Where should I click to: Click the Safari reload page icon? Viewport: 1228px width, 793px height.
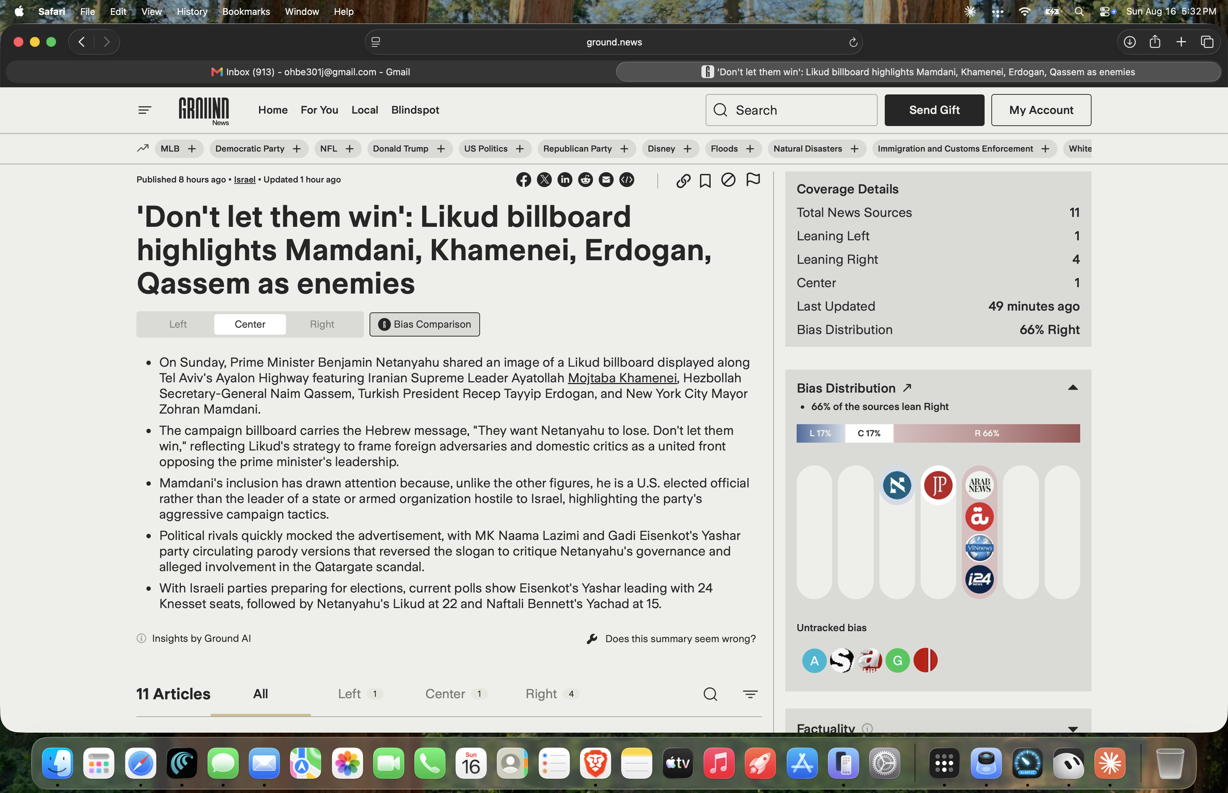pos(853,42)
